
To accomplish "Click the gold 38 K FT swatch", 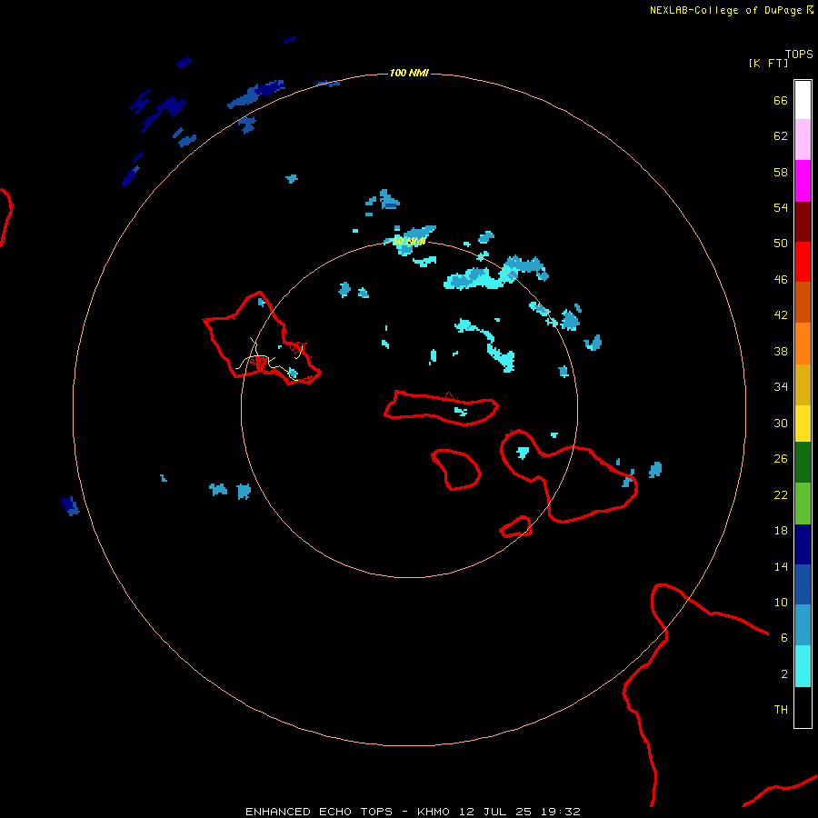I will coord(803,384).
